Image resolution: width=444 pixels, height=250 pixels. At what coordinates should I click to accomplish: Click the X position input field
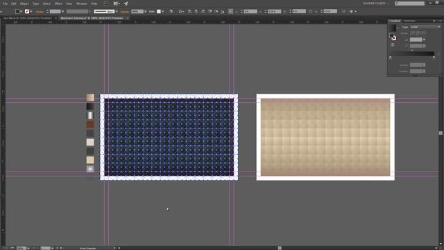click(250, 11)
